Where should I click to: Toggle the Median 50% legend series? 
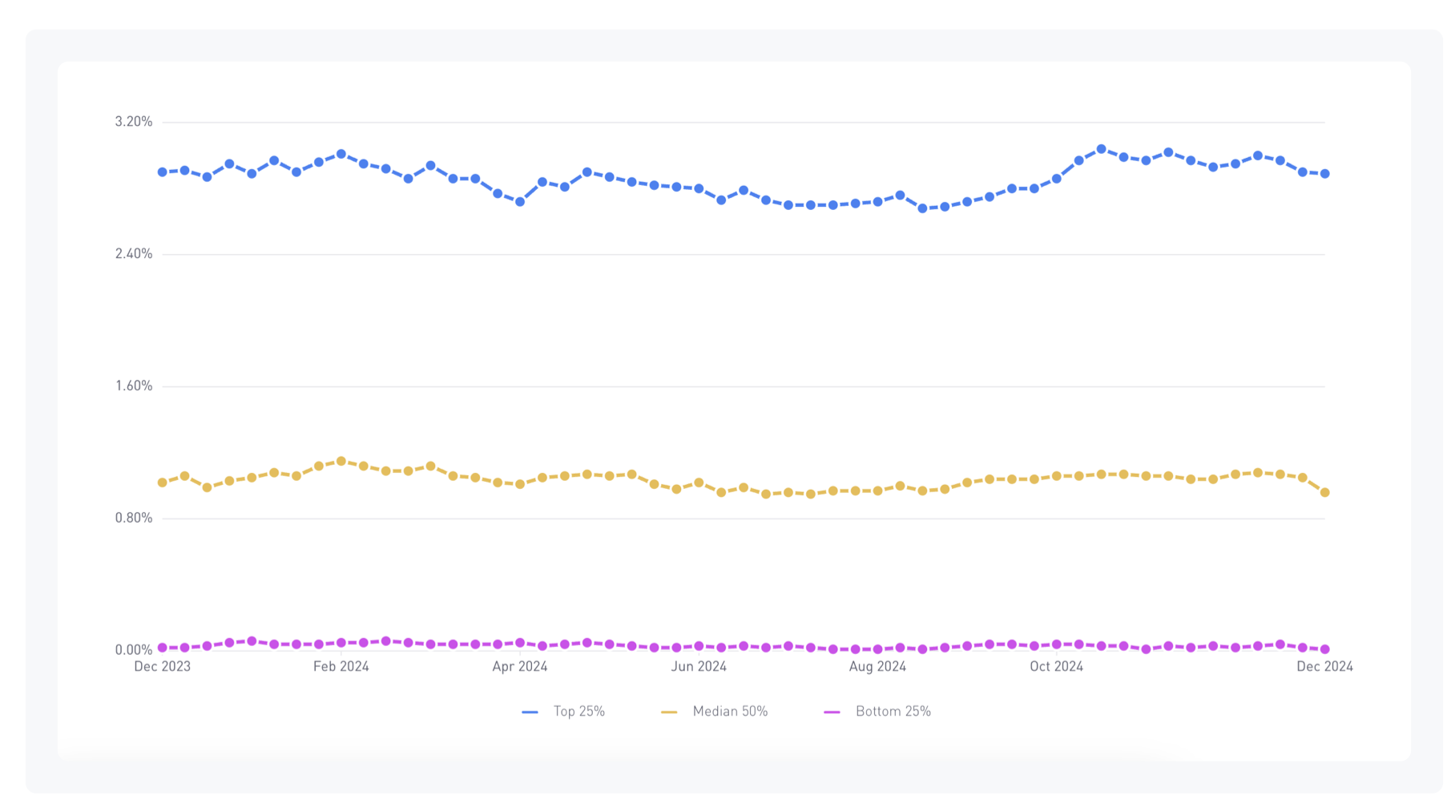click(714, 712)
